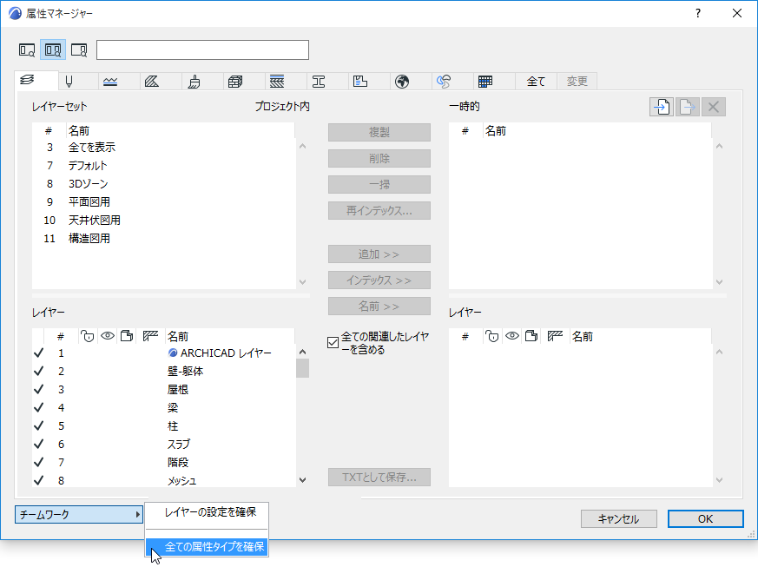Select the スラブ layer row
The height and width of the screenshot is (567, 758).
pyautogui.click(x=163, y=445)
